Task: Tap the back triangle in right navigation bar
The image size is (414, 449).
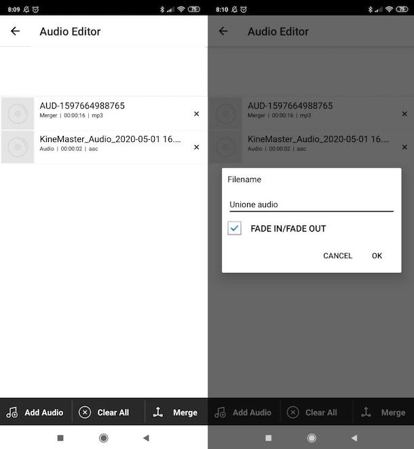Action: [x=354, y=438]
